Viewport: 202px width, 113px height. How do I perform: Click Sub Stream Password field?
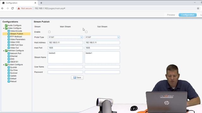102,72
